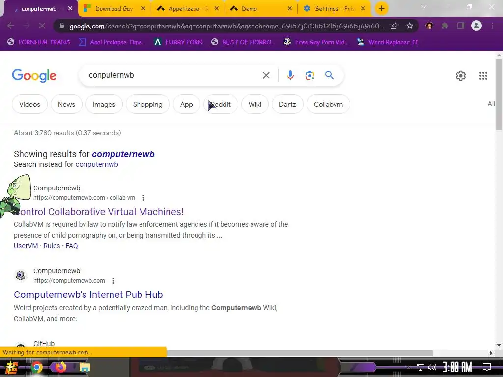Open more options for collab-vm result
This screenshot has height=377, width=503.
coord(143,198)
